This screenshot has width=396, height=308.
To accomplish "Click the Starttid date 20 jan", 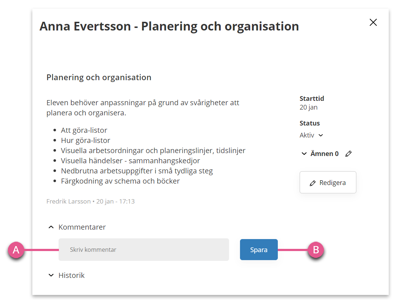I will click(309, 107).
